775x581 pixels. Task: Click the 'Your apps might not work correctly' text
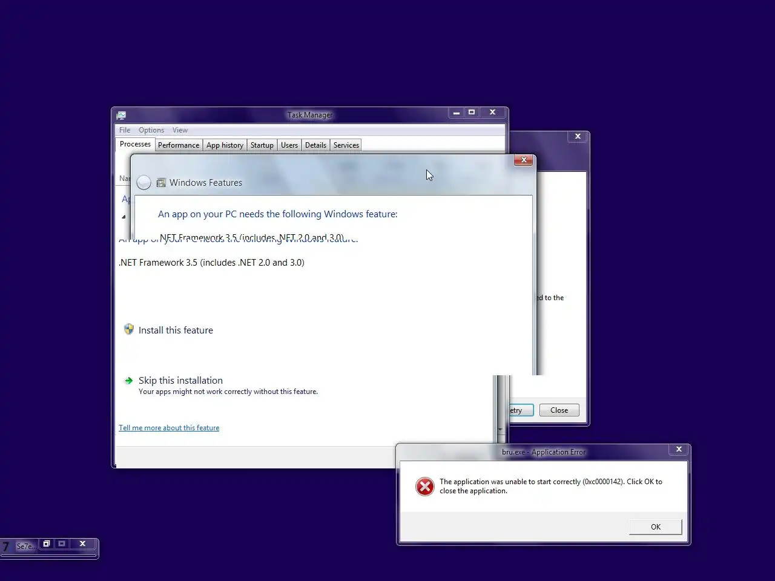[228, 392]
